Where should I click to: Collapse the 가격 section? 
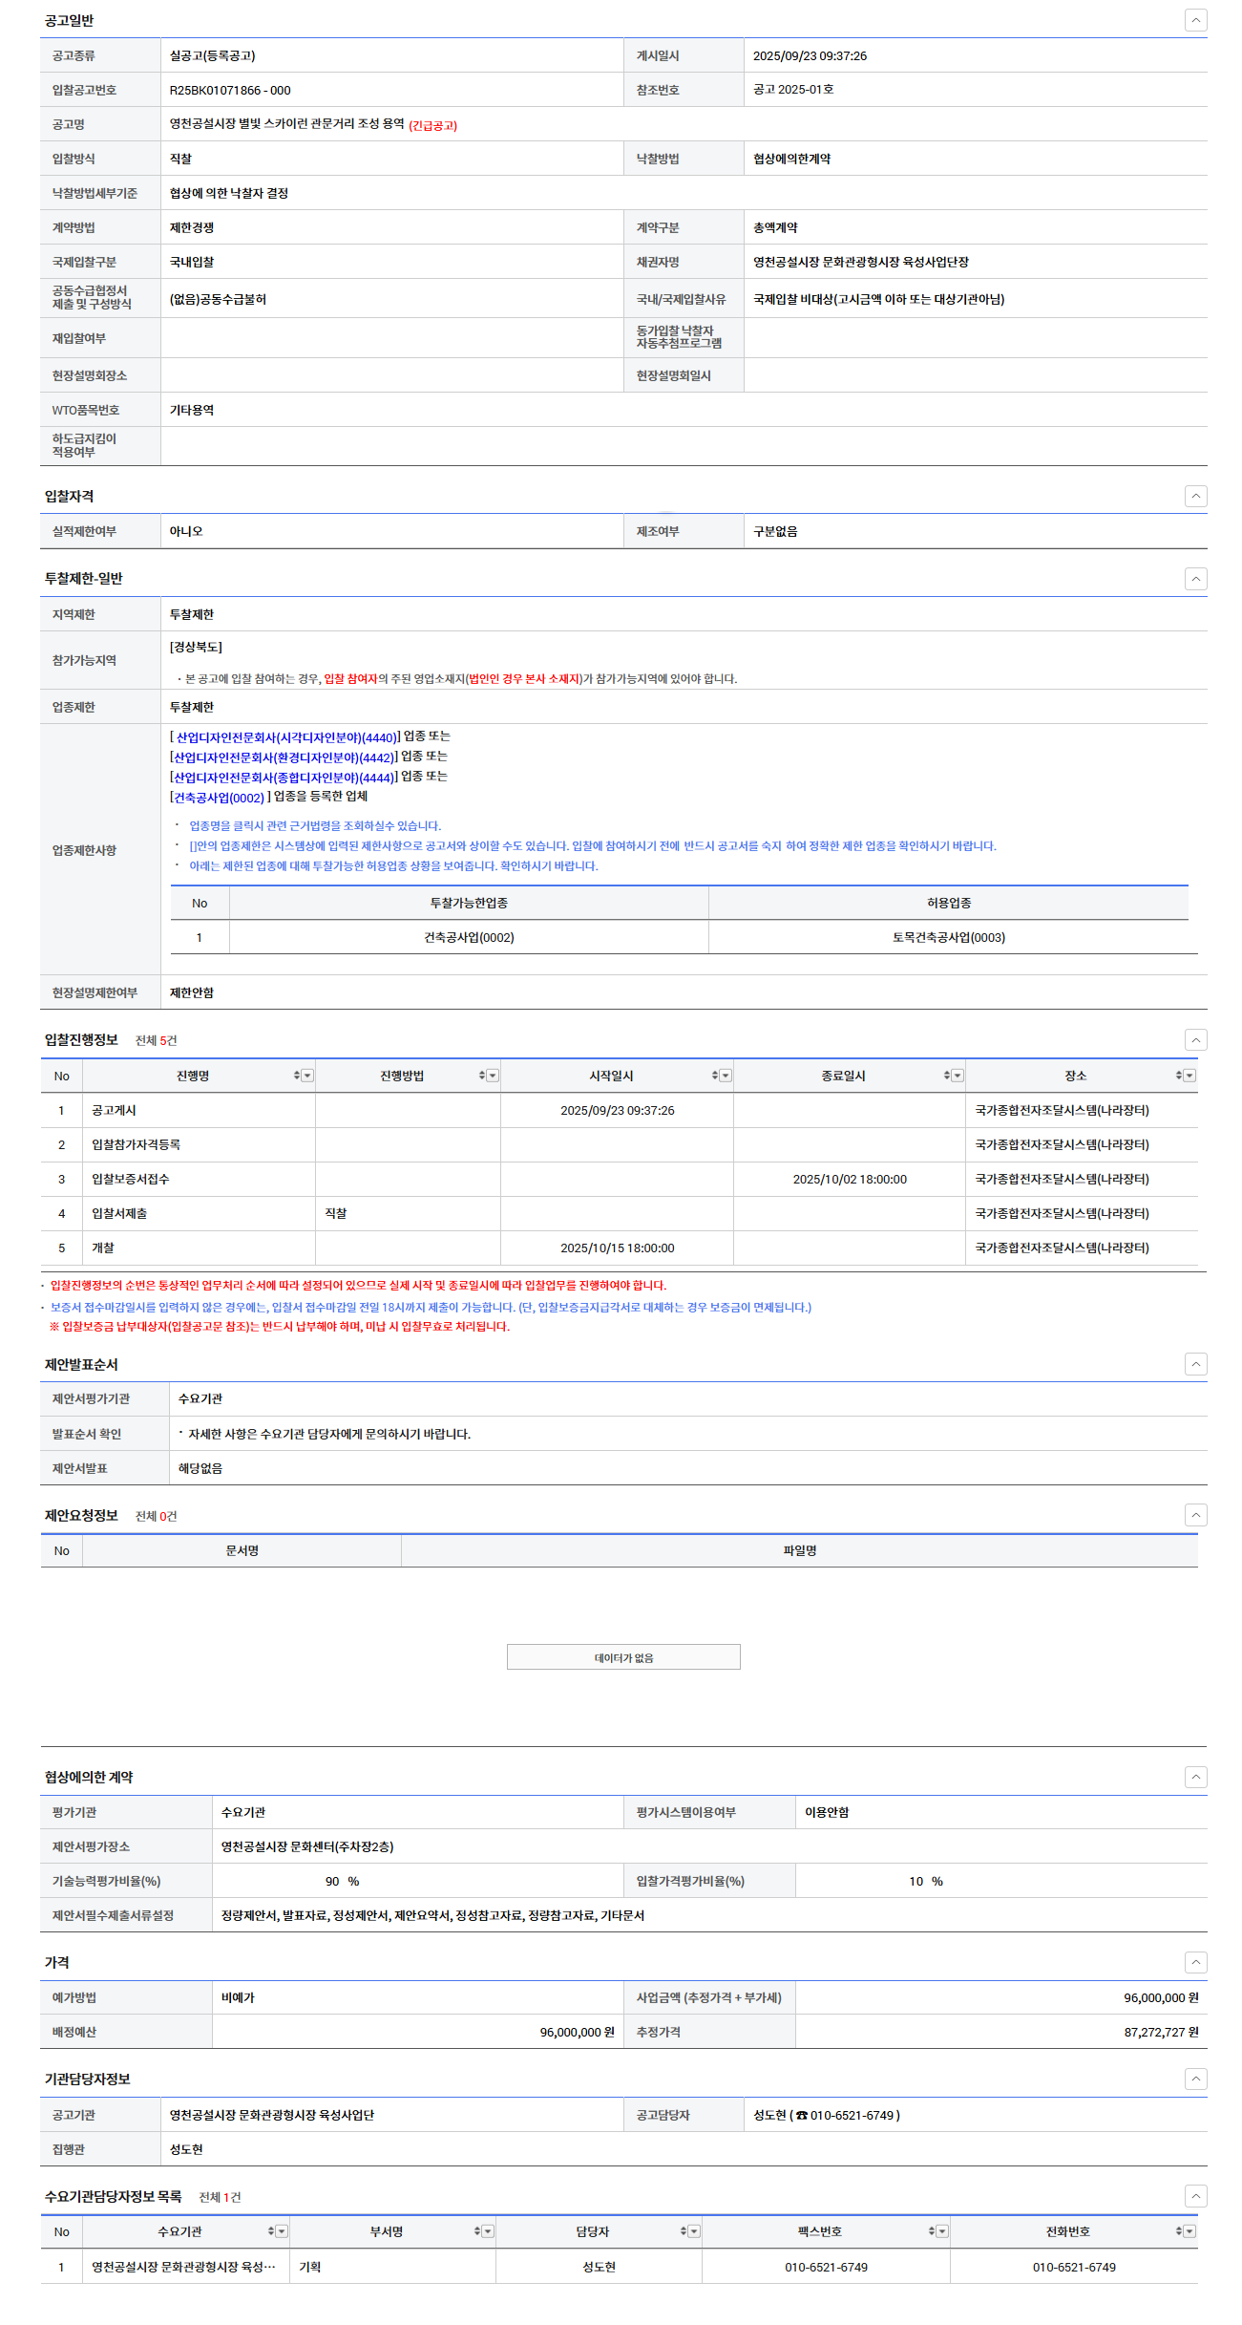coord(1195,1962)
